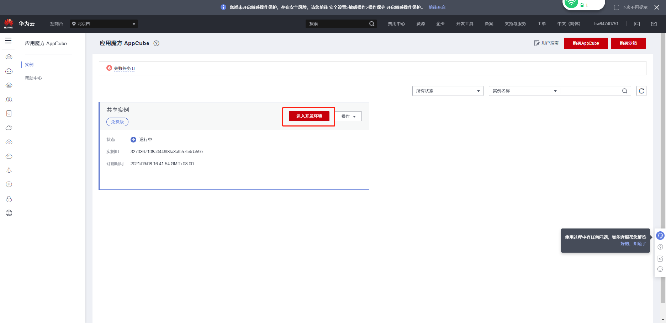Click instance ID 3270367108a0446f8fa3afb57b4da59e
Viewport: 666px width, 323px height.
pyautogui.click(x=166, y=152)
